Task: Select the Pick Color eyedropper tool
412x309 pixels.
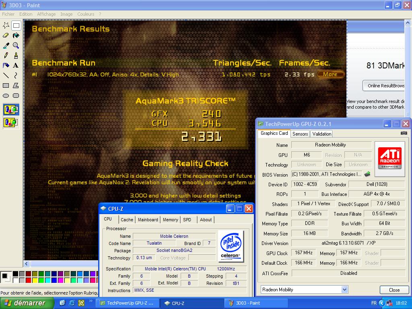Action: pos(6,45)
